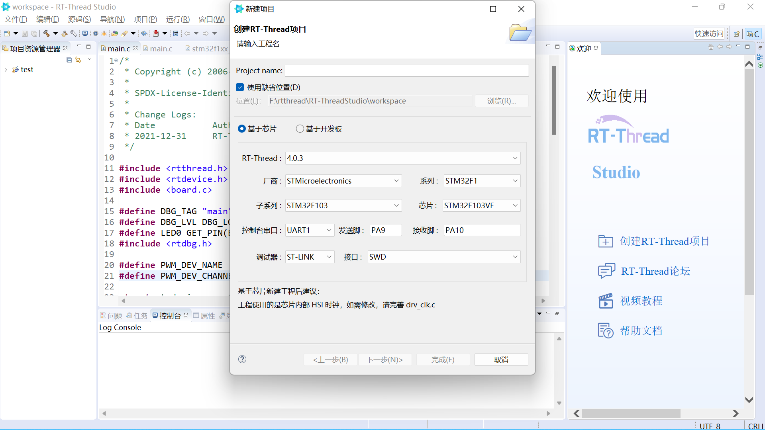Uncheck the use default location checkbox

click(240, 87)
